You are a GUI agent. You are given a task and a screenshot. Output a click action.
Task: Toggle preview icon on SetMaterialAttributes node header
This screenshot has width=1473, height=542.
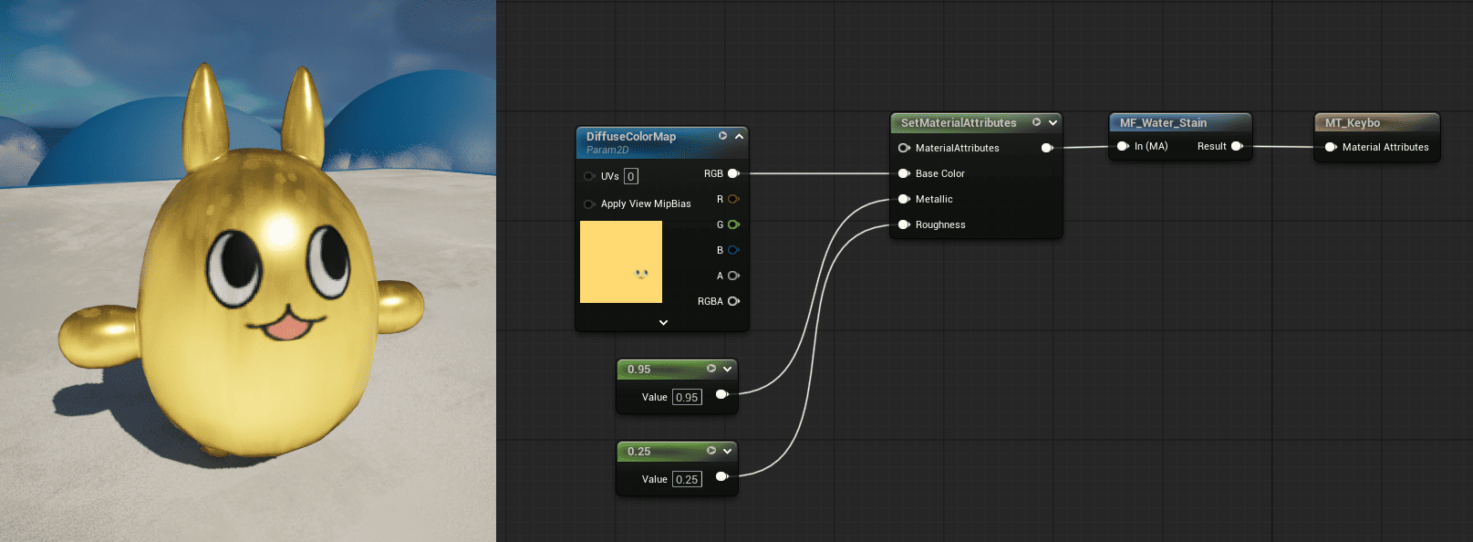1036,122
